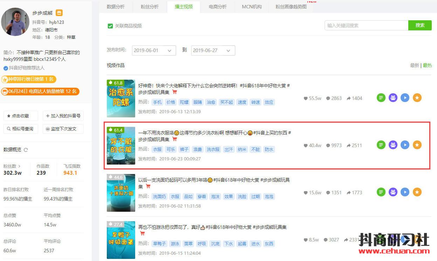Switch to 电商分析 tab
The height and width of the screenshot is (261, 437).
[x=217, y=7]
